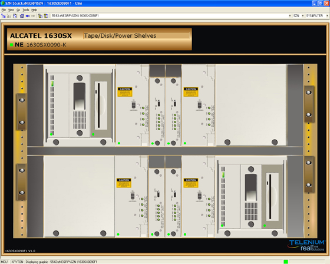Click the 1630SX0090F1 V1.0 version label
This screenshot has width=330, height=264.
[x=20, y=251]
